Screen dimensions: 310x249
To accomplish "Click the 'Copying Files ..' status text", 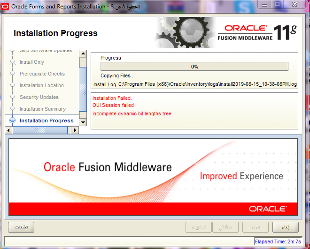I will coord(117,76).
